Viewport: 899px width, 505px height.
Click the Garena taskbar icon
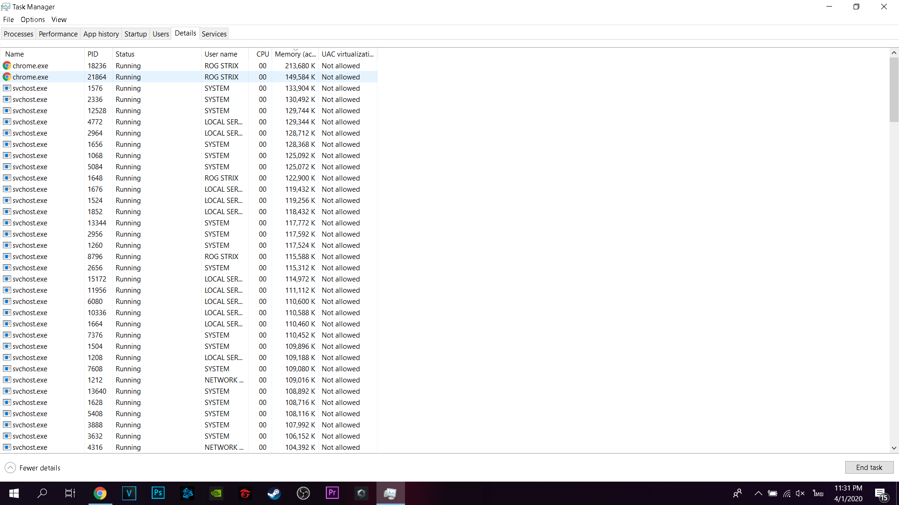pos(245,493)
